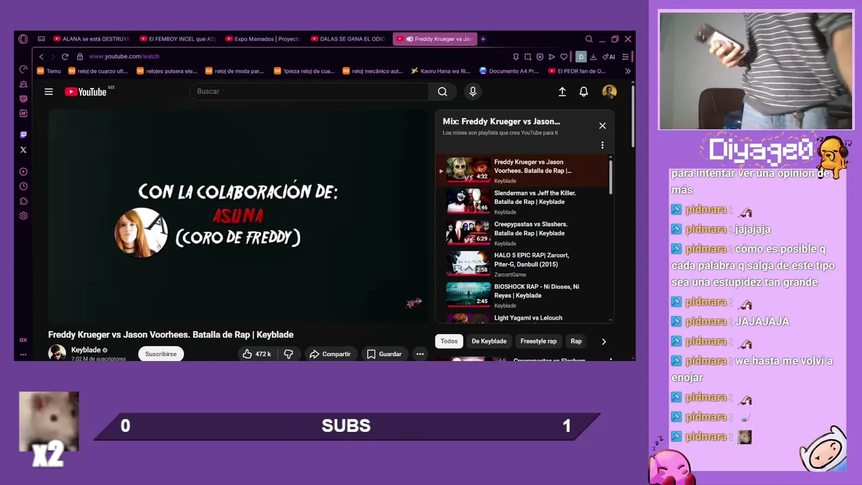Open the ad blocker shield icon

pyautogui.click(x=539, y=57)
